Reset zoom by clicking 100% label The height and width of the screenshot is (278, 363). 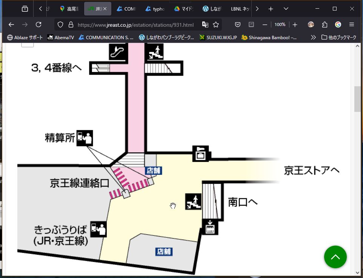280,24
